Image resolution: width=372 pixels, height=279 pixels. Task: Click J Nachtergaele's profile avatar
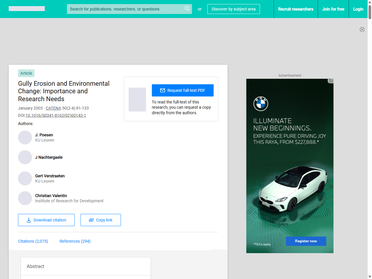click(x=25, y=157)
